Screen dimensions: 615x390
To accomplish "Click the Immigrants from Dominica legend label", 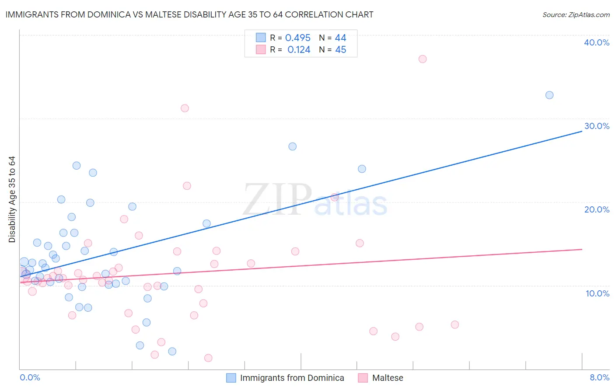I will tap(292, 378).
